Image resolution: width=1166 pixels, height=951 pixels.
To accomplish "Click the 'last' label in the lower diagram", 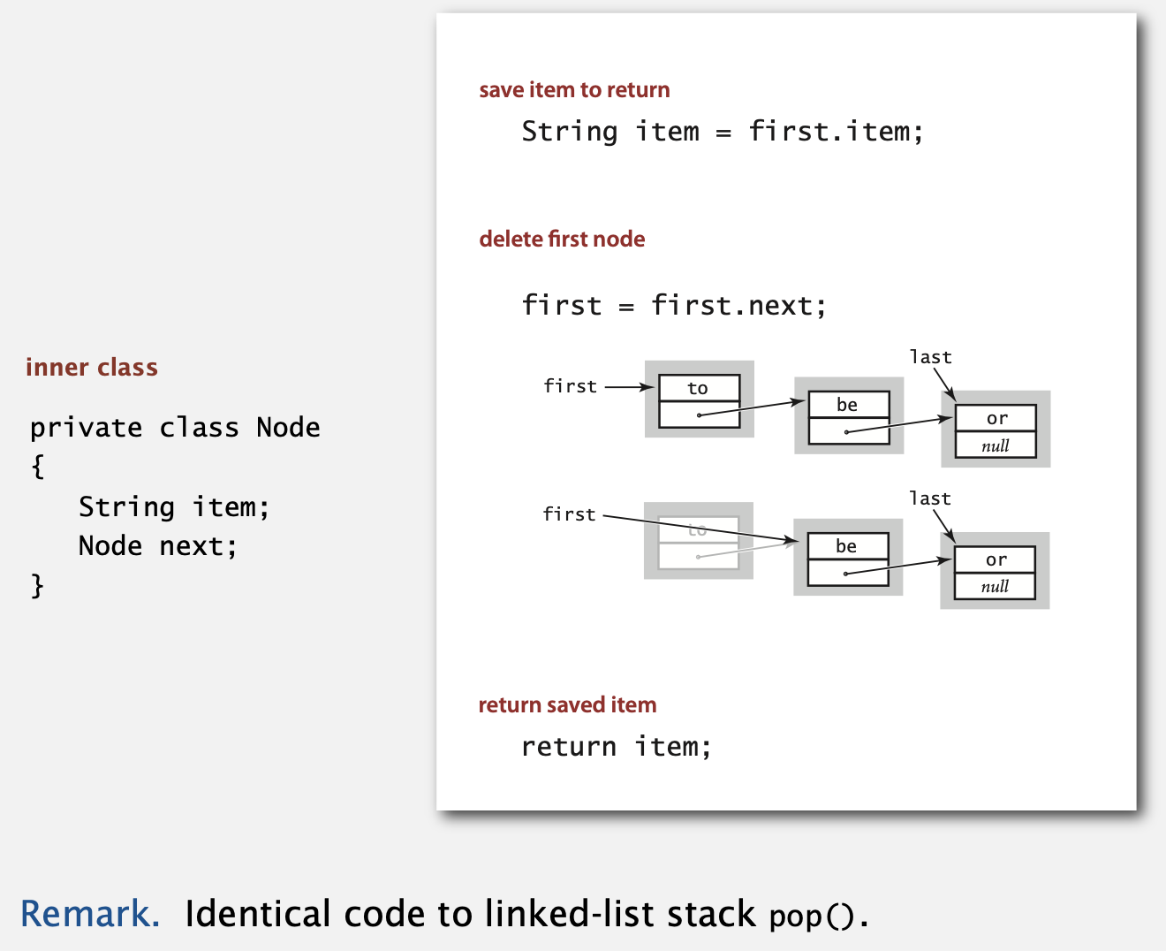I will [930, 498].
